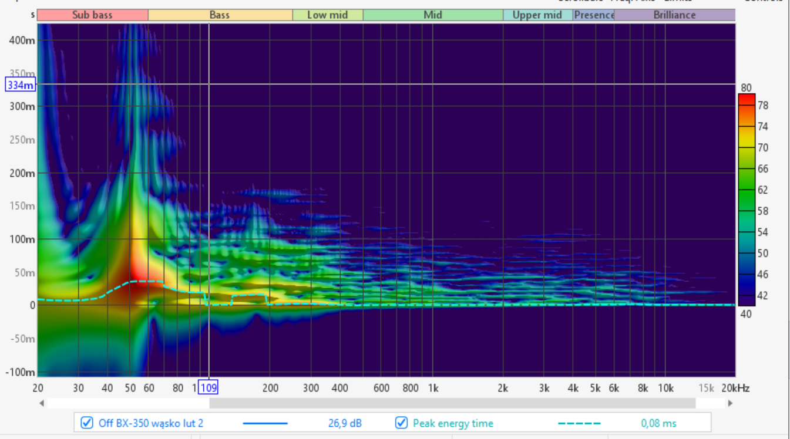Select the Sub bass frequency band label
The height and width of the screenshot is (439, 790).
point(92,15)
